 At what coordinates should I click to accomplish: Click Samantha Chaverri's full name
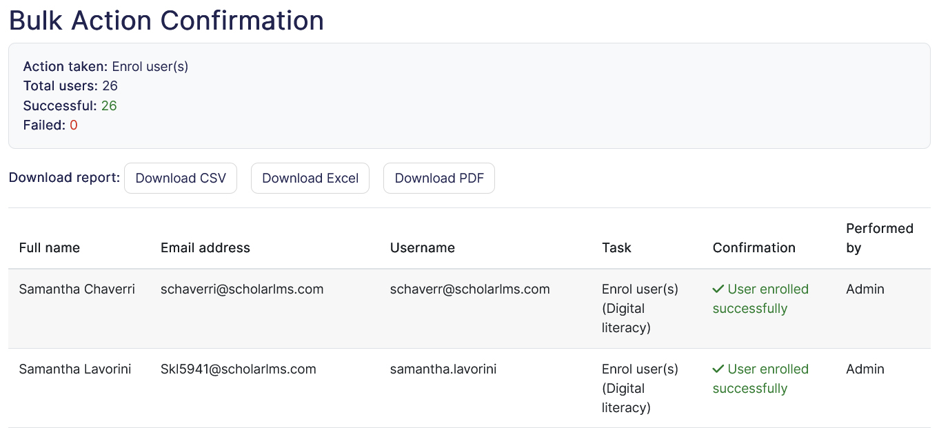pyautogui.click(x=77, y=289)
